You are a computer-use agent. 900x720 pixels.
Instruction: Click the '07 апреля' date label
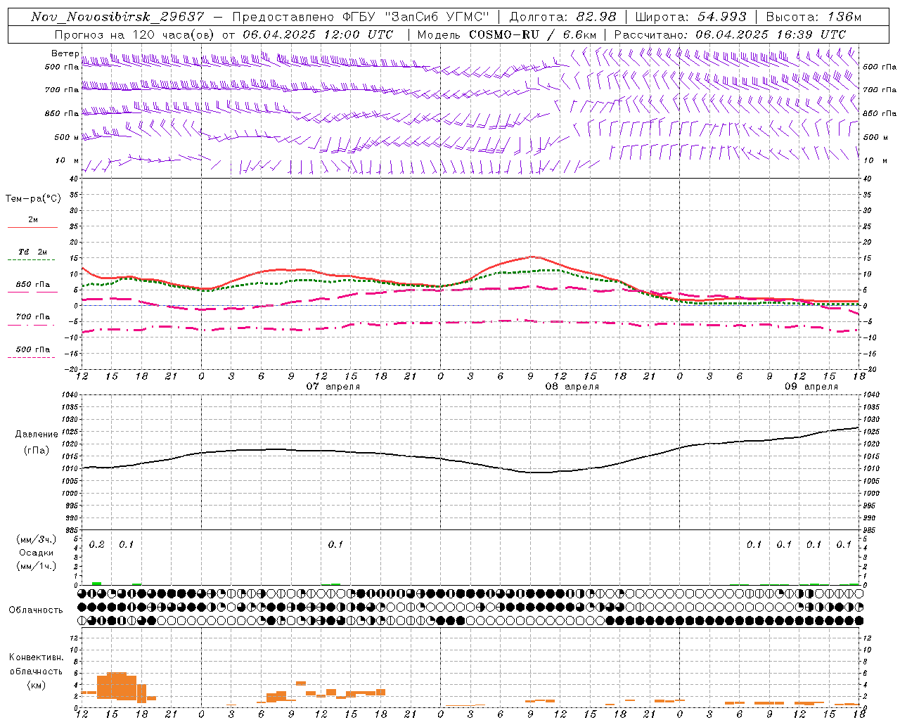pos(333,387)
